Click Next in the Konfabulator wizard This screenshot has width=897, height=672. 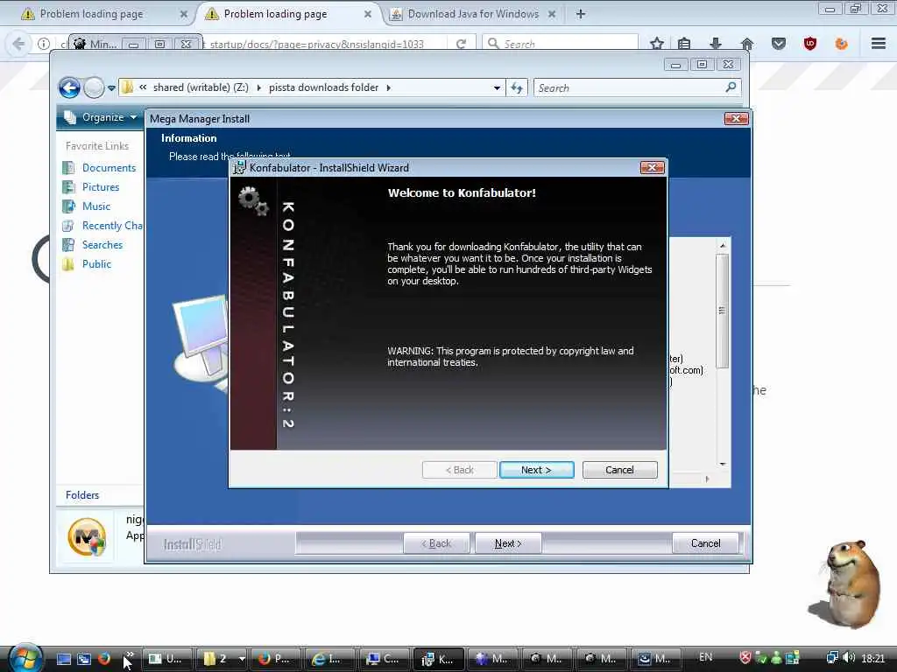pyautogui.click(x=536, y=470)
